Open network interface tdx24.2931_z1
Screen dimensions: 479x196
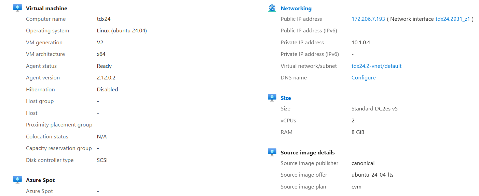pyautogui.click(x=453, y=19)
